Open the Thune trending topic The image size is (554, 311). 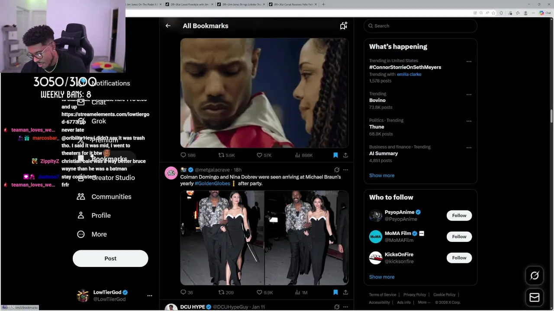377,127
